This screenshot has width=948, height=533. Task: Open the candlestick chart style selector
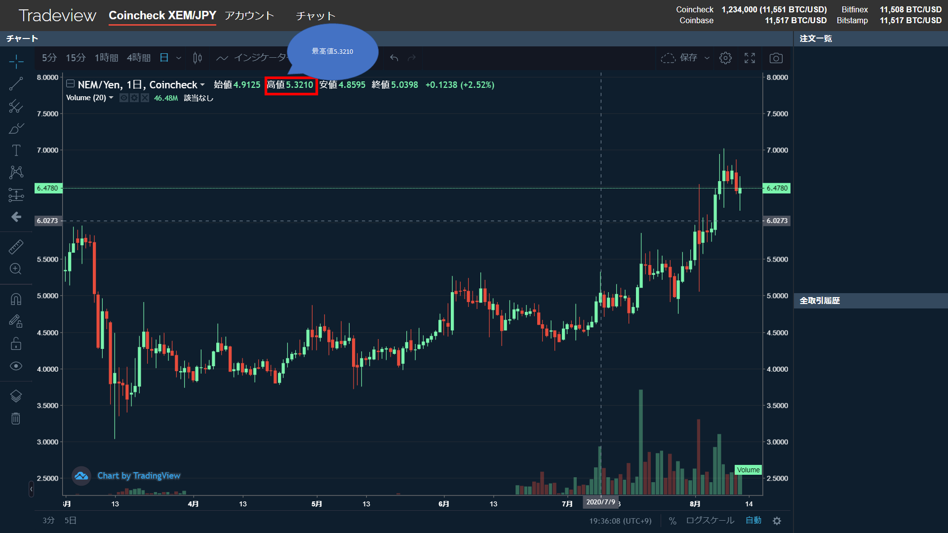coord(197,58)
